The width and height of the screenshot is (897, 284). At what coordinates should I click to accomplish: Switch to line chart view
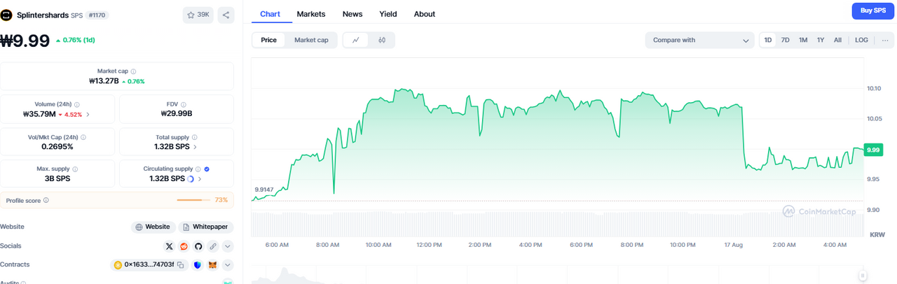click(x=356, y=40)
